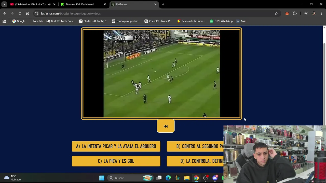The height and width of the screenshot is (183, 326).
Task: Open League of Legends from taskbar
Action: pyautogui.click(x=178, y=178)
